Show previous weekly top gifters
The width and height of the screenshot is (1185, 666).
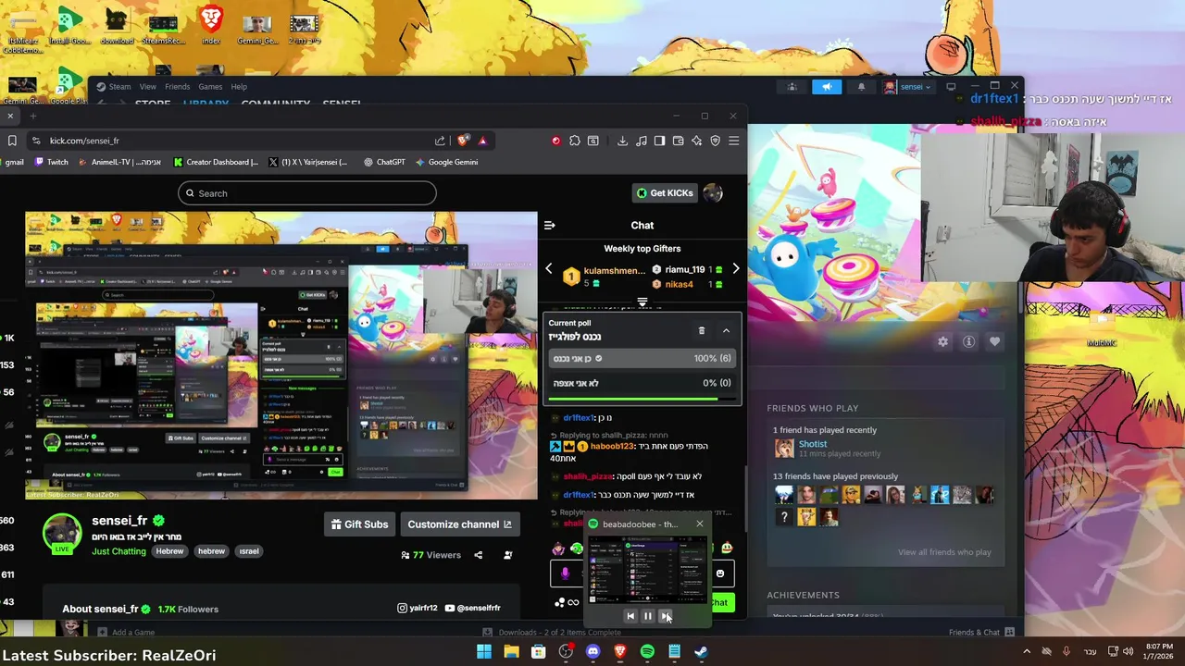548,269
